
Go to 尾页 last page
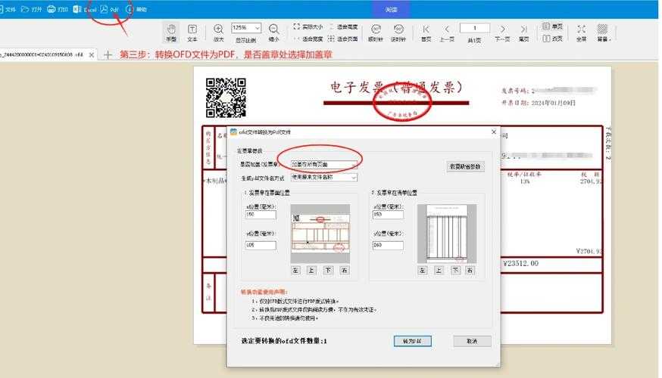point(523,33)
